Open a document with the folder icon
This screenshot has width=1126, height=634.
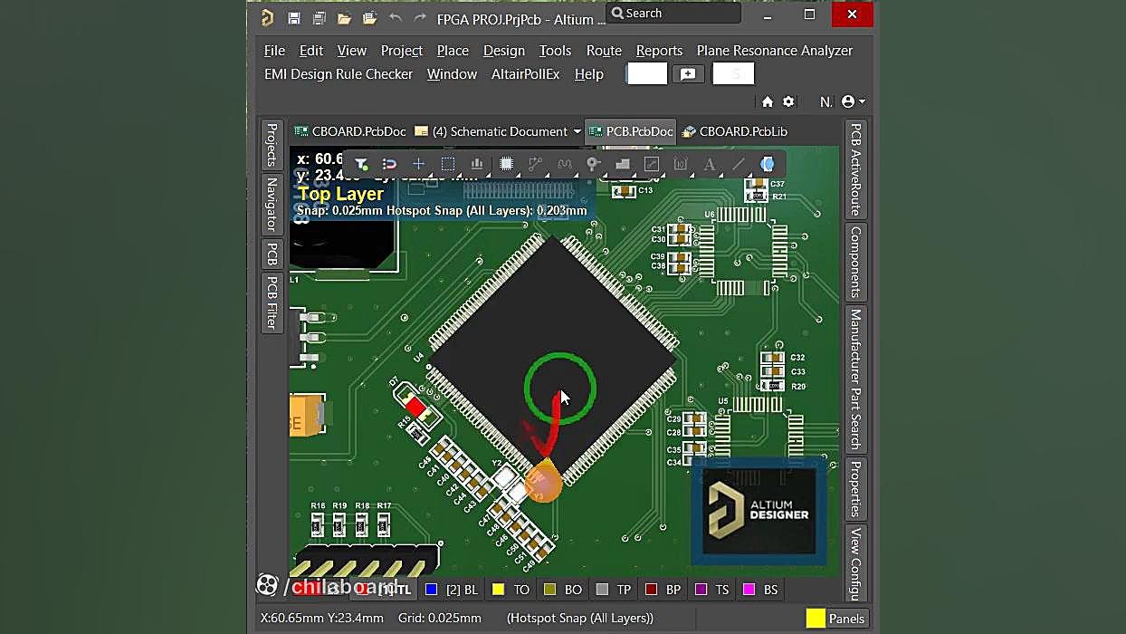(x=344, y=18)
